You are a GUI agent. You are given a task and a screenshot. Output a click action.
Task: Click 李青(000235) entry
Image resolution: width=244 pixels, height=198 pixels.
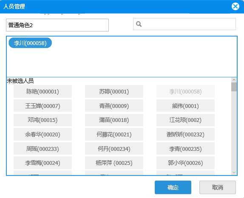185,149
